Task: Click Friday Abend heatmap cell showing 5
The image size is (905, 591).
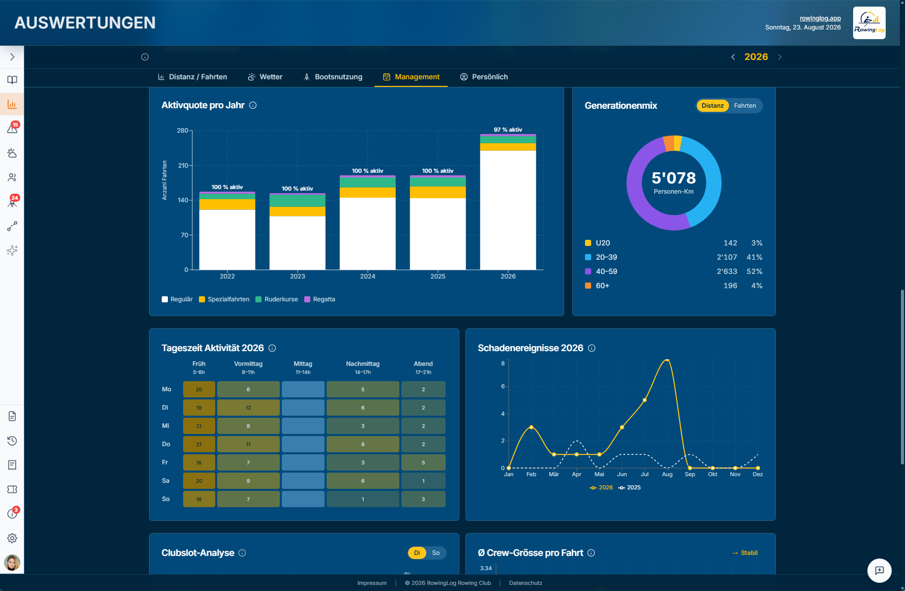Action: point(423,462)
